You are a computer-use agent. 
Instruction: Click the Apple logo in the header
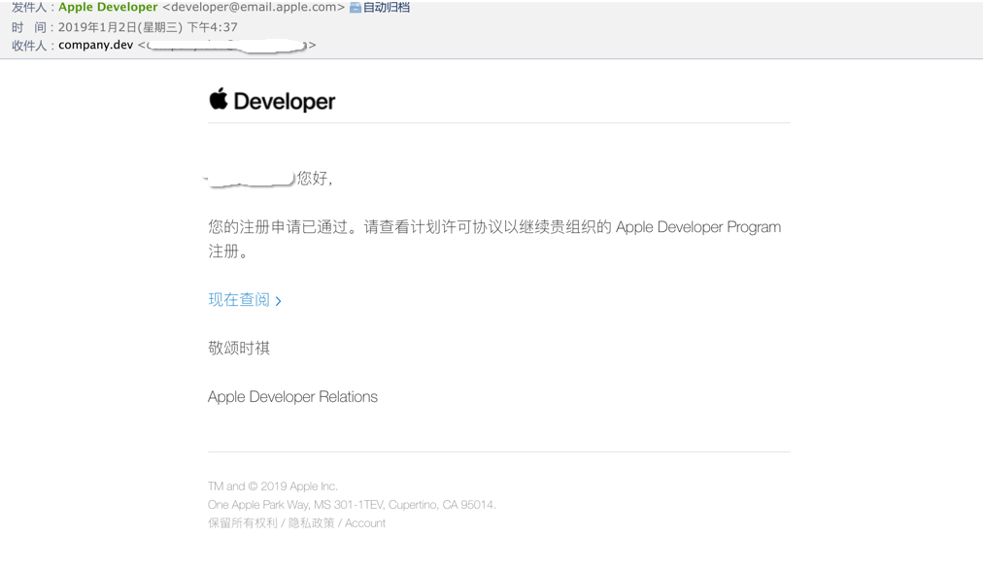[219, 99]
